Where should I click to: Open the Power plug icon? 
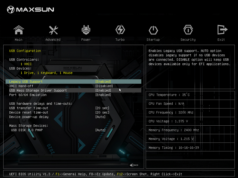click(x=86, y=30)
